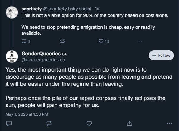Screen dimensions: 179x131
Task: Open more options on snartkety's post
Action: 140,41
